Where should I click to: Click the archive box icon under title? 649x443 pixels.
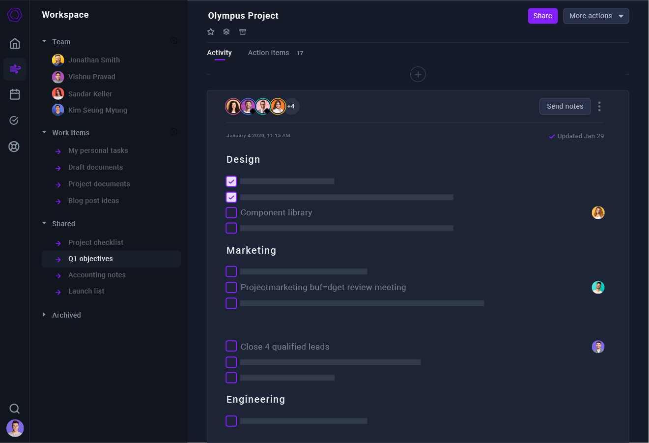[x=242, y=32]
